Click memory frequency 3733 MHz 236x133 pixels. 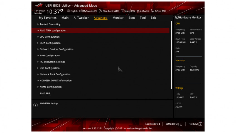(180, 70)
